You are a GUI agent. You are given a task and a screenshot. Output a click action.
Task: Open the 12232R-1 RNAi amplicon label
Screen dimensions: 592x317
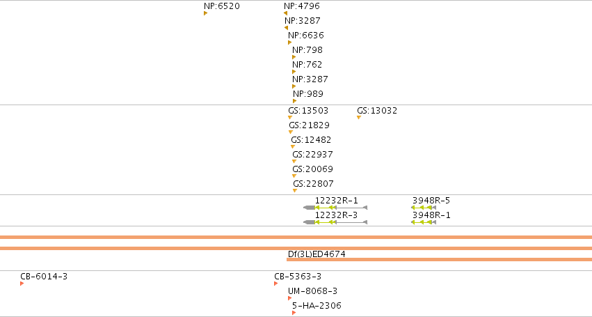pyautogui.click(x=337, y=201)
